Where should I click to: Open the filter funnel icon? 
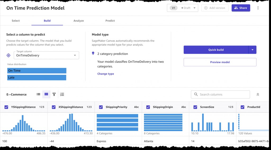54,94
